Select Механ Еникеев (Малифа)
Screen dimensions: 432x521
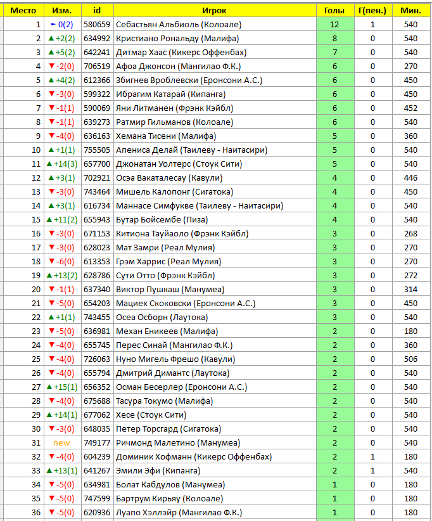(167, 331)
